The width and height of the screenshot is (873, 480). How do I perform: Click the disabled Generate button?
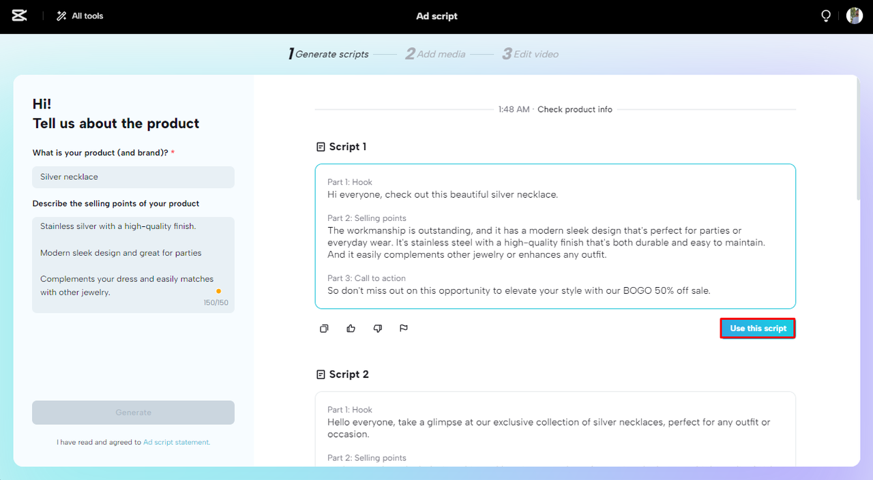coord(133,412)
